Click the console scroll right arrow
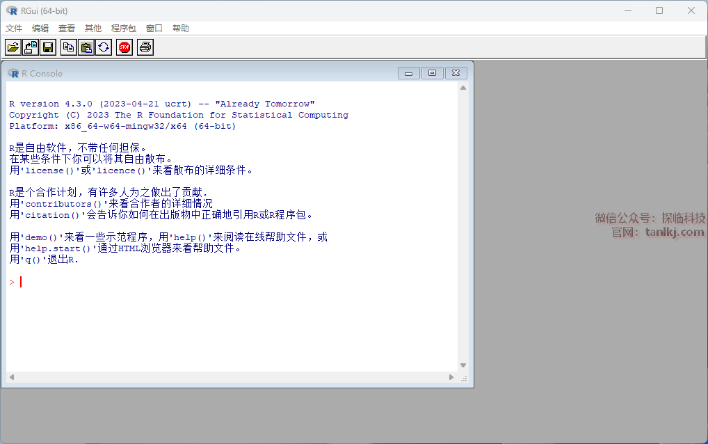Viewport: 708px width, 444px height. coord(451,377)
